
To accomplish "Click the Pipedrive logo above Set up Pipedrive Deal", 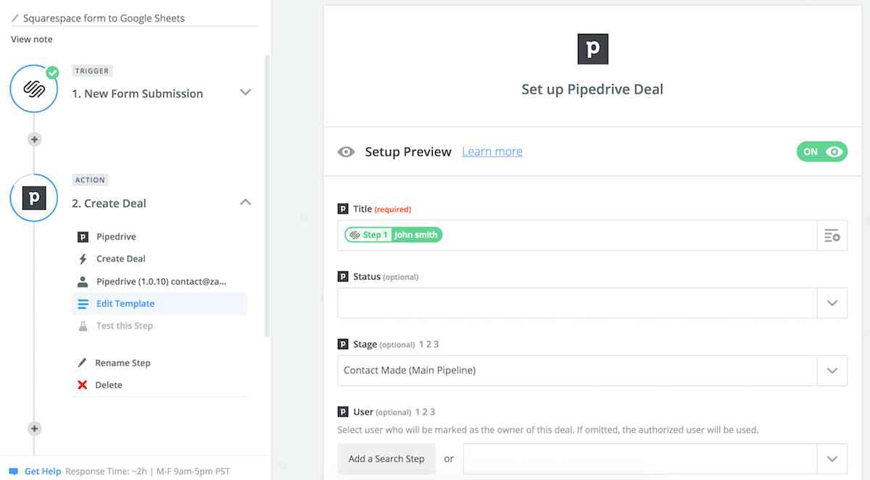I will click(x=592, y=49).
